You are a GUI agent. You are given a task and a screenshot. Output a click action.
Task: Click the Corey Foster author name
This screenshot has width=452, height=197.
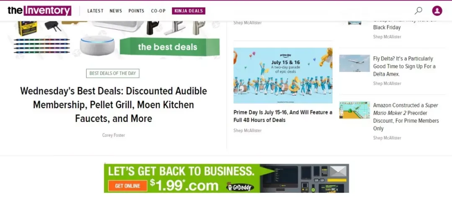pos(113,135)
